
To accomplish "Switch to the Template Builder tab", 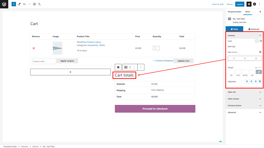I will coord(234,12).
